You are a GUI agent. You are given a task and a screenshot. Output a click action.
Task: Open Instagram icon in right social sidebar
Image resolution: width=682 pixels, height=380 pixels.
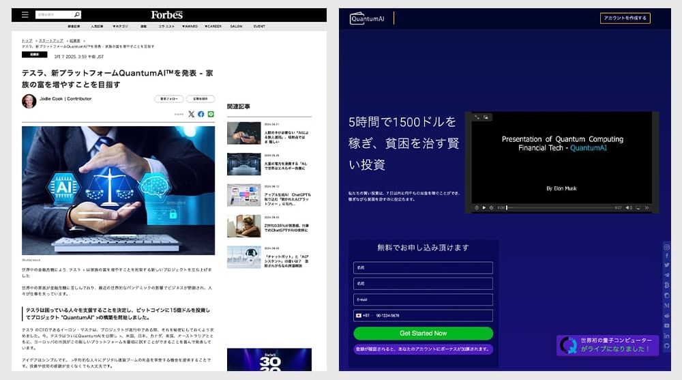(666, 247)
